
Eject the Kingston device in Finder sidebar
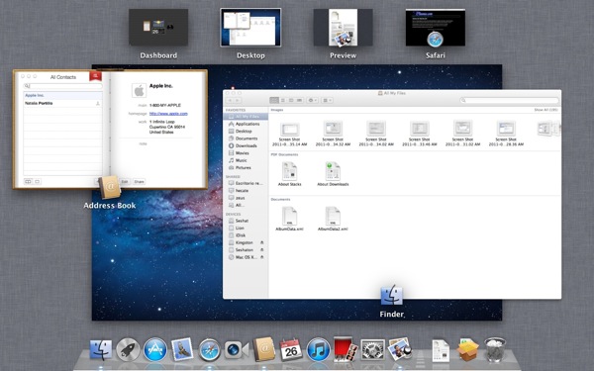(x=261, y=242)
